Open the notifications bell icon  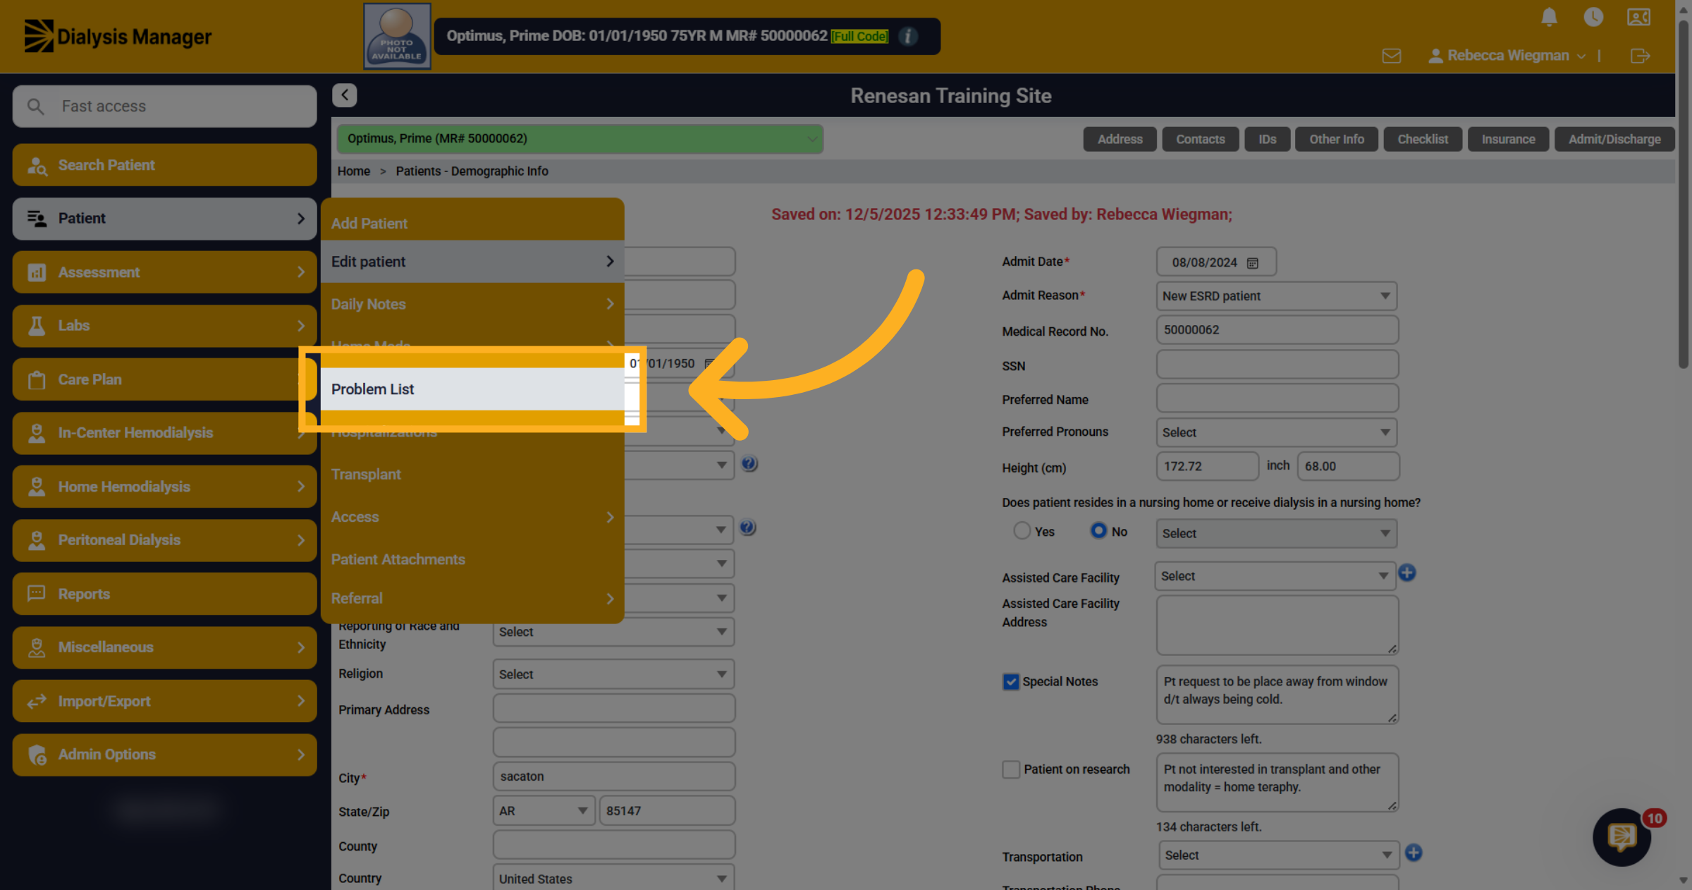[x=1549, y=17]
